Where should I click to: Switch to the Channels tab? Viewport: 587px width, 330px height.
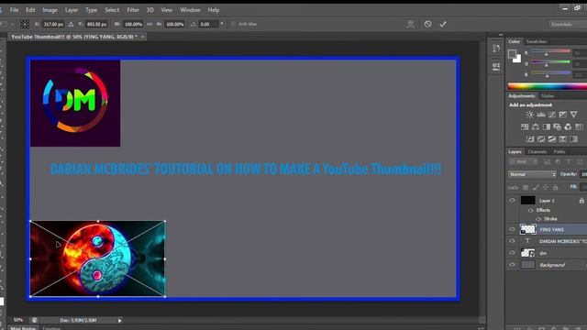pyautogui.click(x=537, y=152)
